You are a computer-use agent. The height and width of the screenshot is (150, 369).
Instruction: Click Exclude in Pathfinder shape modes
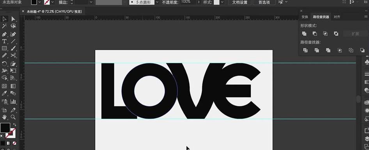coord(336,34)
